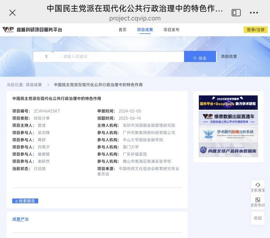Click the 服务热线 phone icon

(258, 200)
